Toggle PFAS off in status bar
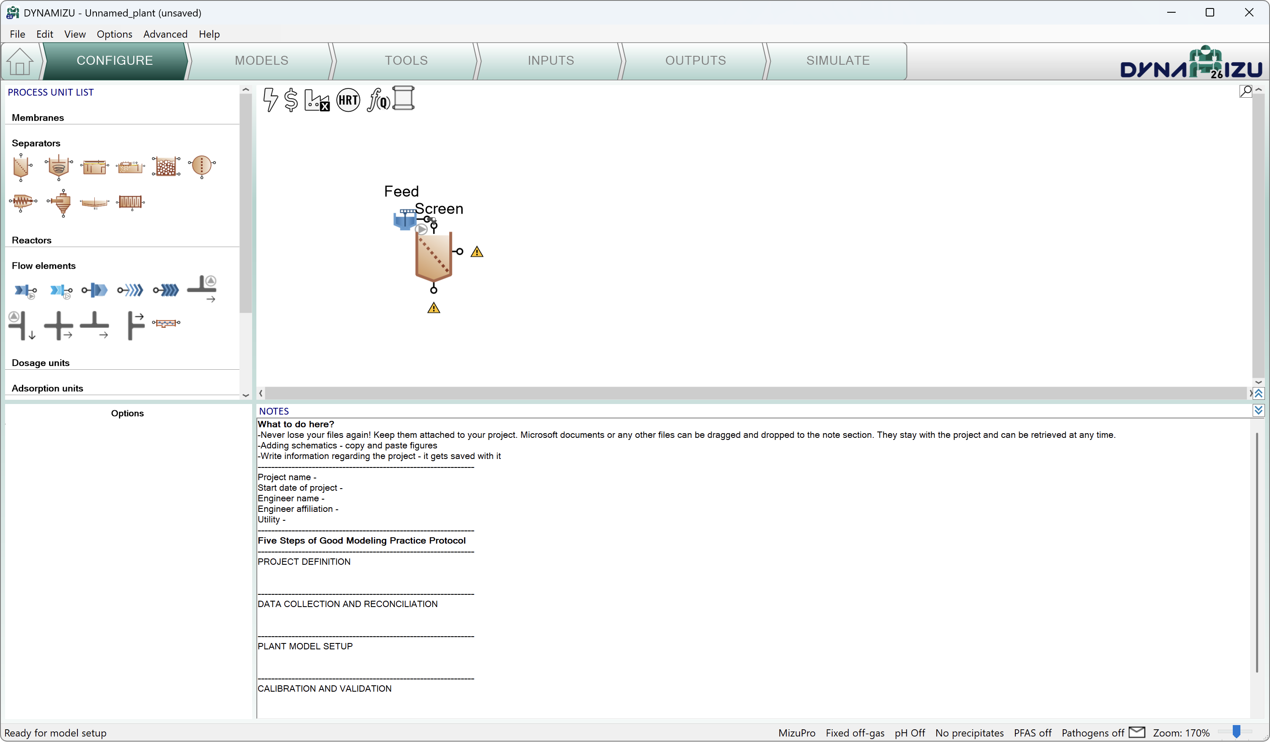This screenshot has width=1270, height=742. 1032,732
